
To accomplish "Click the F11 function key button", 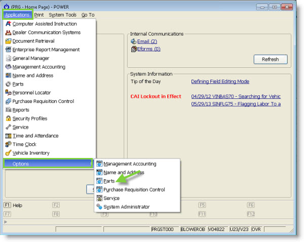I will pos(202,214).
